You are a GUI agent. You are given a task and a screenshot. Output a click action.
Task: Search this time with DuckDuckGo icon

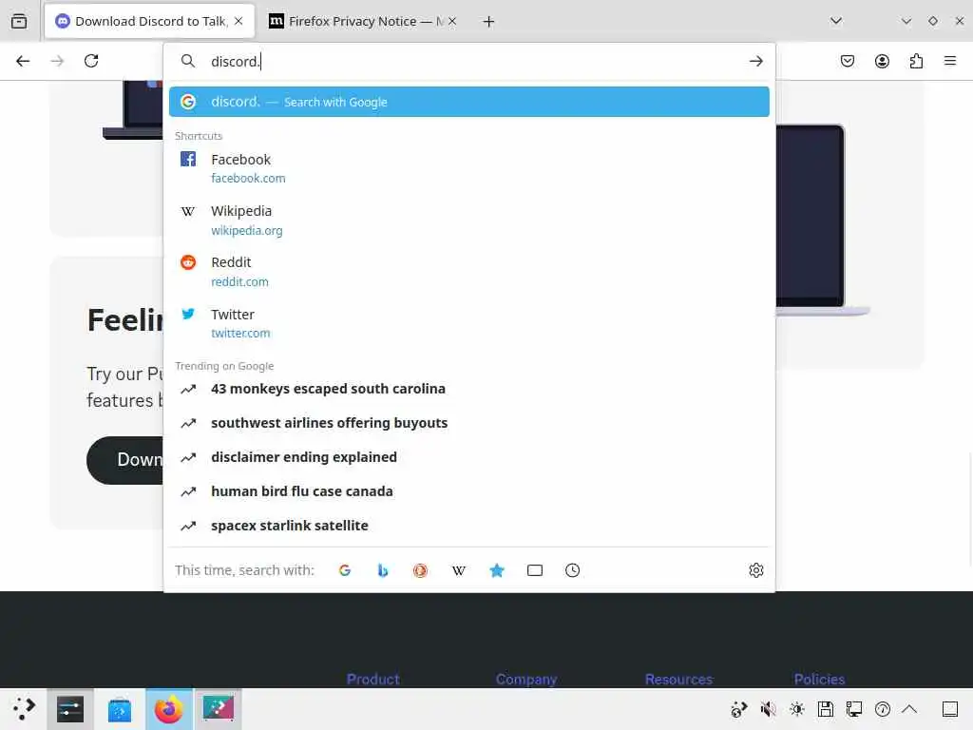421,570
